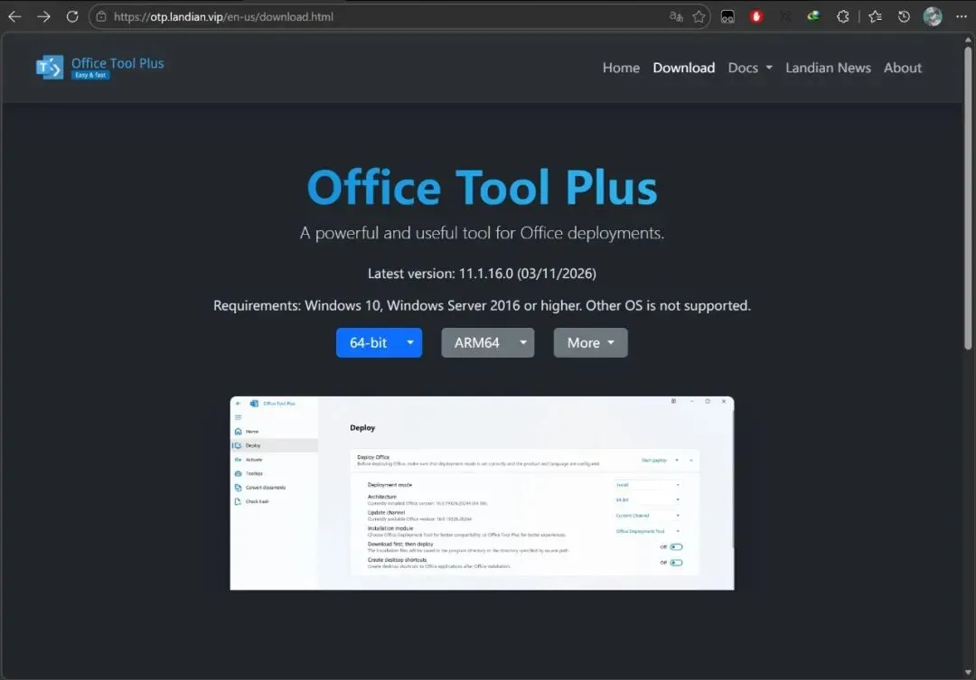Go to the Home nav item
This screenshot has height=680, width=976.
621,68
